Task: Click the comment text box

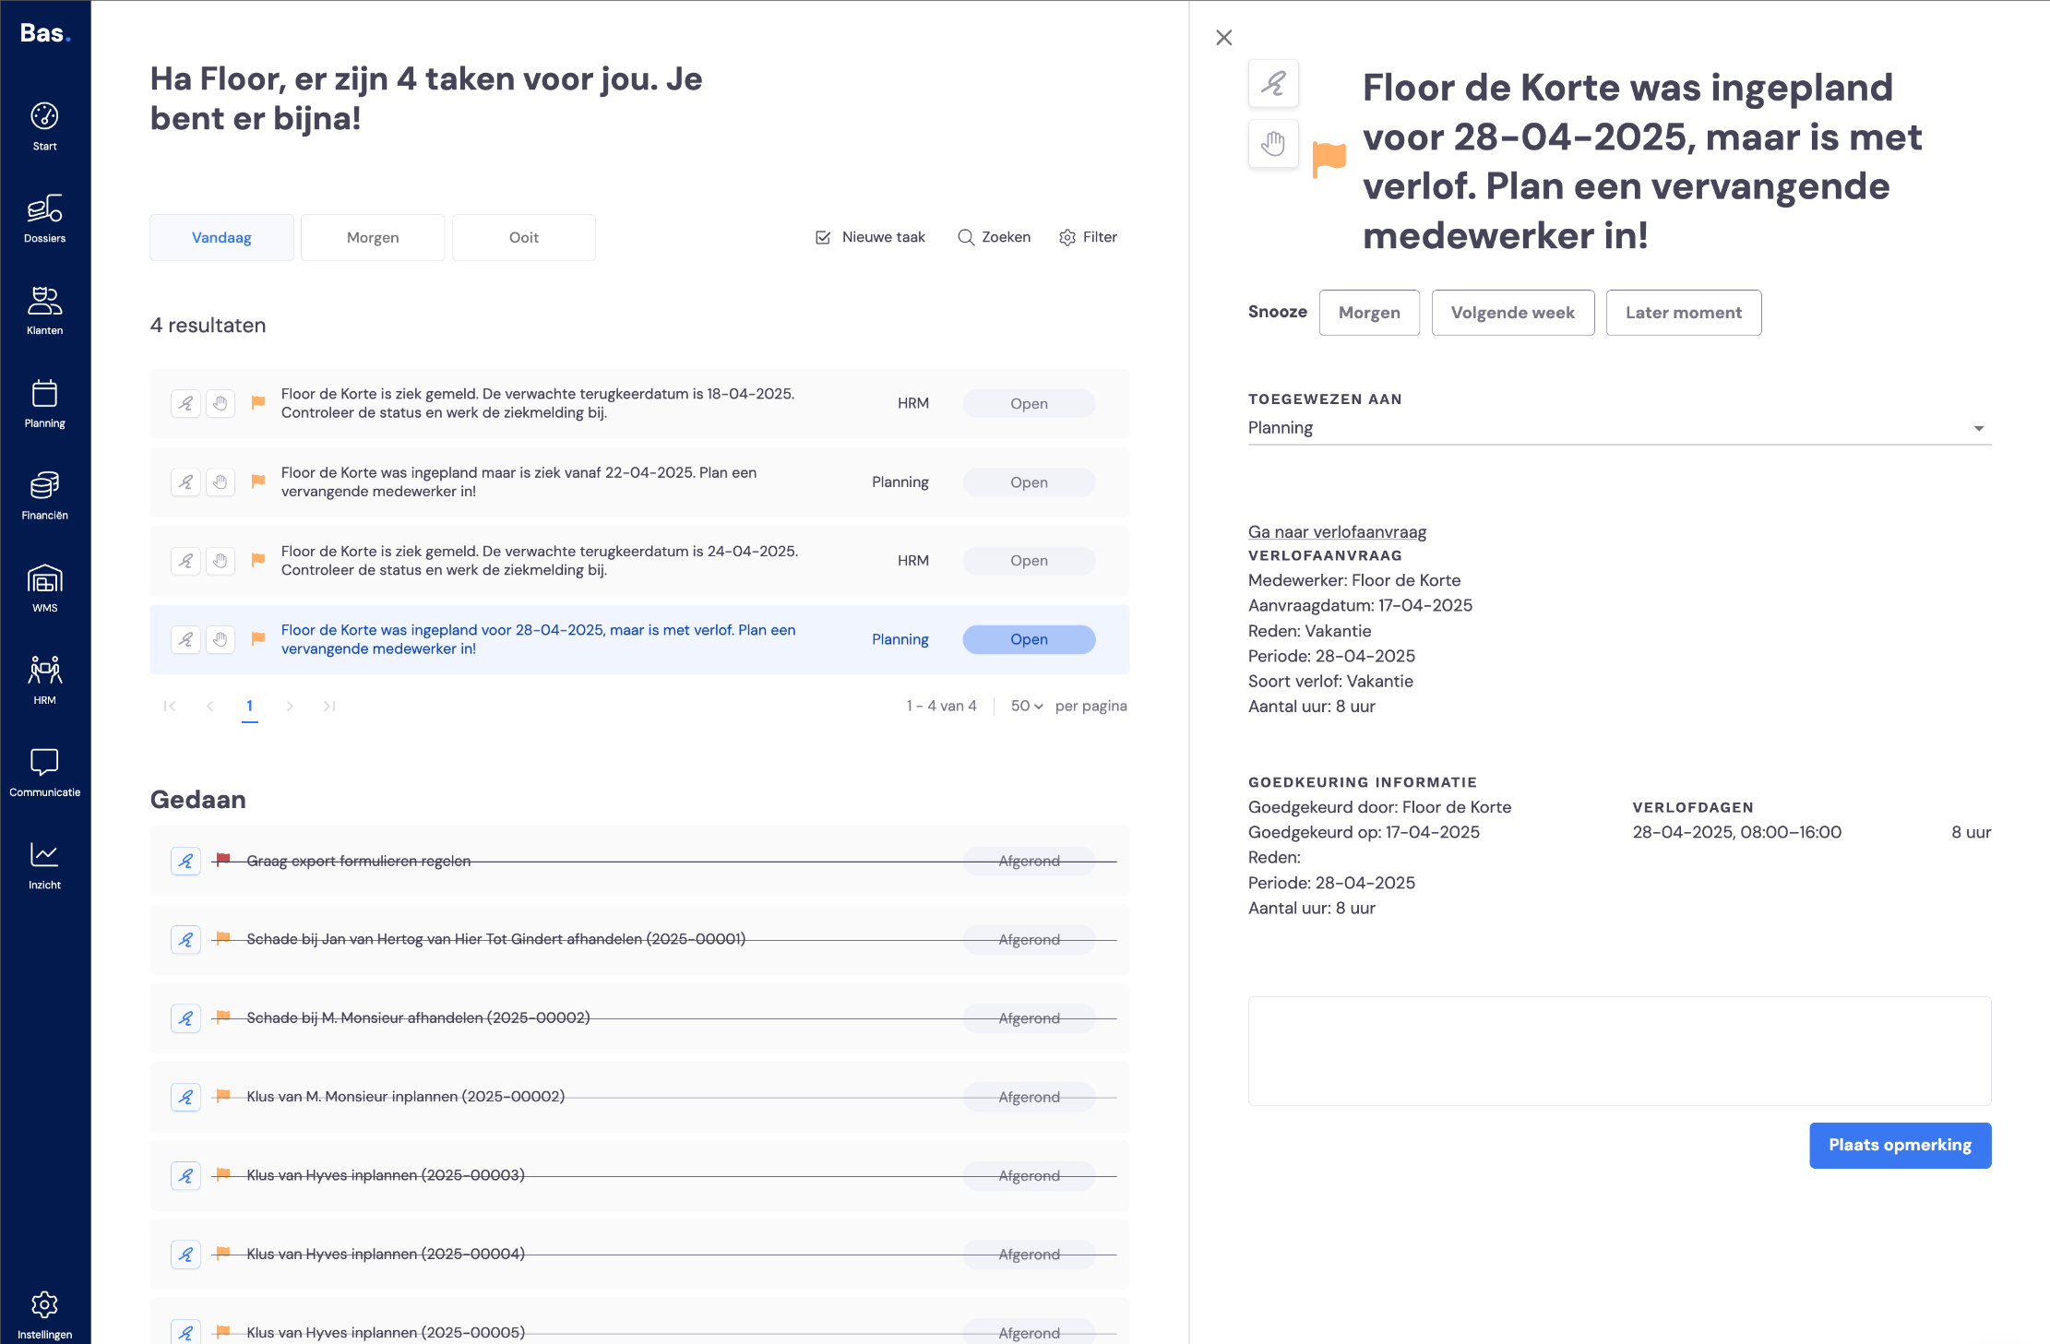Action: tap(1619, 1051)
